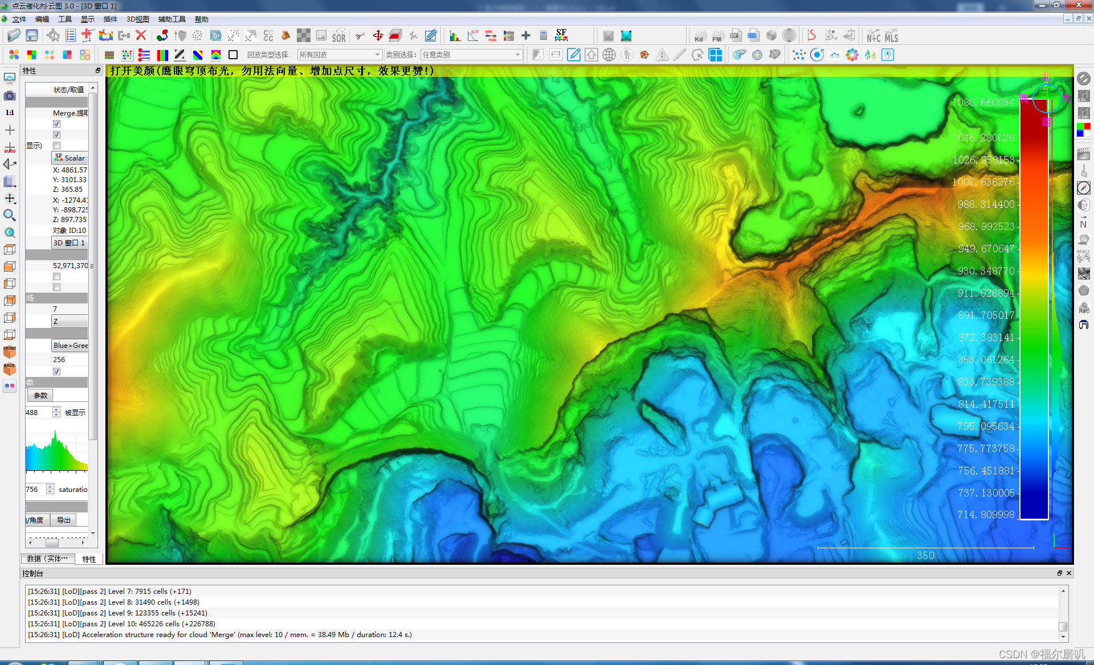The image size is (1094, 665).
Task: Open the 任意类别 class selection dropdown
Action: pos(471,55)
